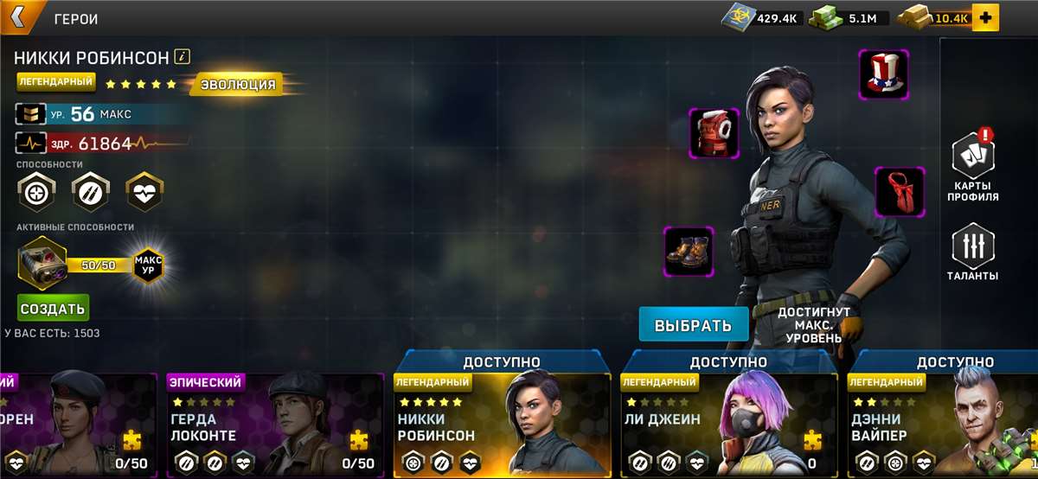Select the red necktie equipment slot
The width and height of the screenshot is (1038, 479).
click(x=900, y=192)
